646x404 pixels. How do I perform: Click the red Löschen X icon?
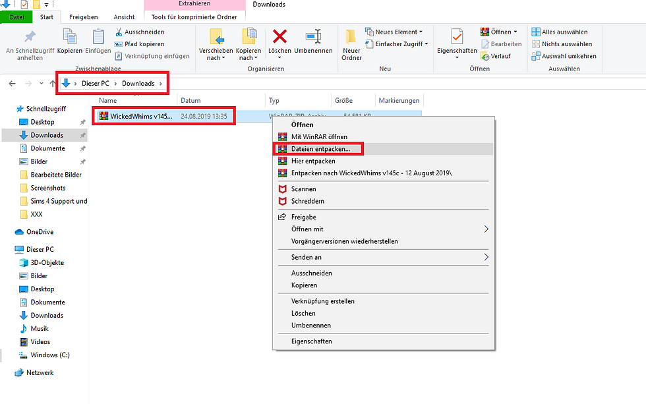pyautogui.click(x=279, y=36)
